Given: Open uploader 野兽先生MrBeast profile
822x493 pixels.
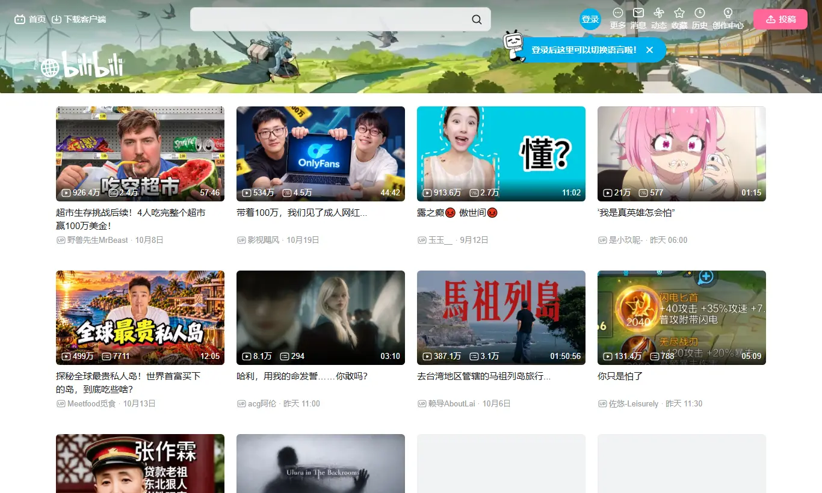Looking at the screenshot, I should 97,240.
